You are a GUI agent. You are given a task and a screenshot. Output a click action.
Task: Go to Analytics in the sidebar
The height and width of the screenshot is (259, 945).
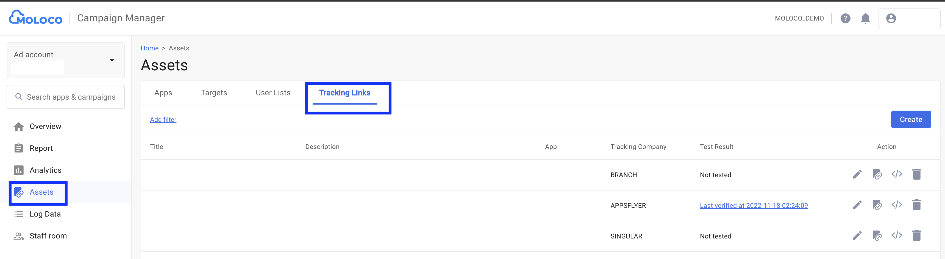(x=46, y=170)
